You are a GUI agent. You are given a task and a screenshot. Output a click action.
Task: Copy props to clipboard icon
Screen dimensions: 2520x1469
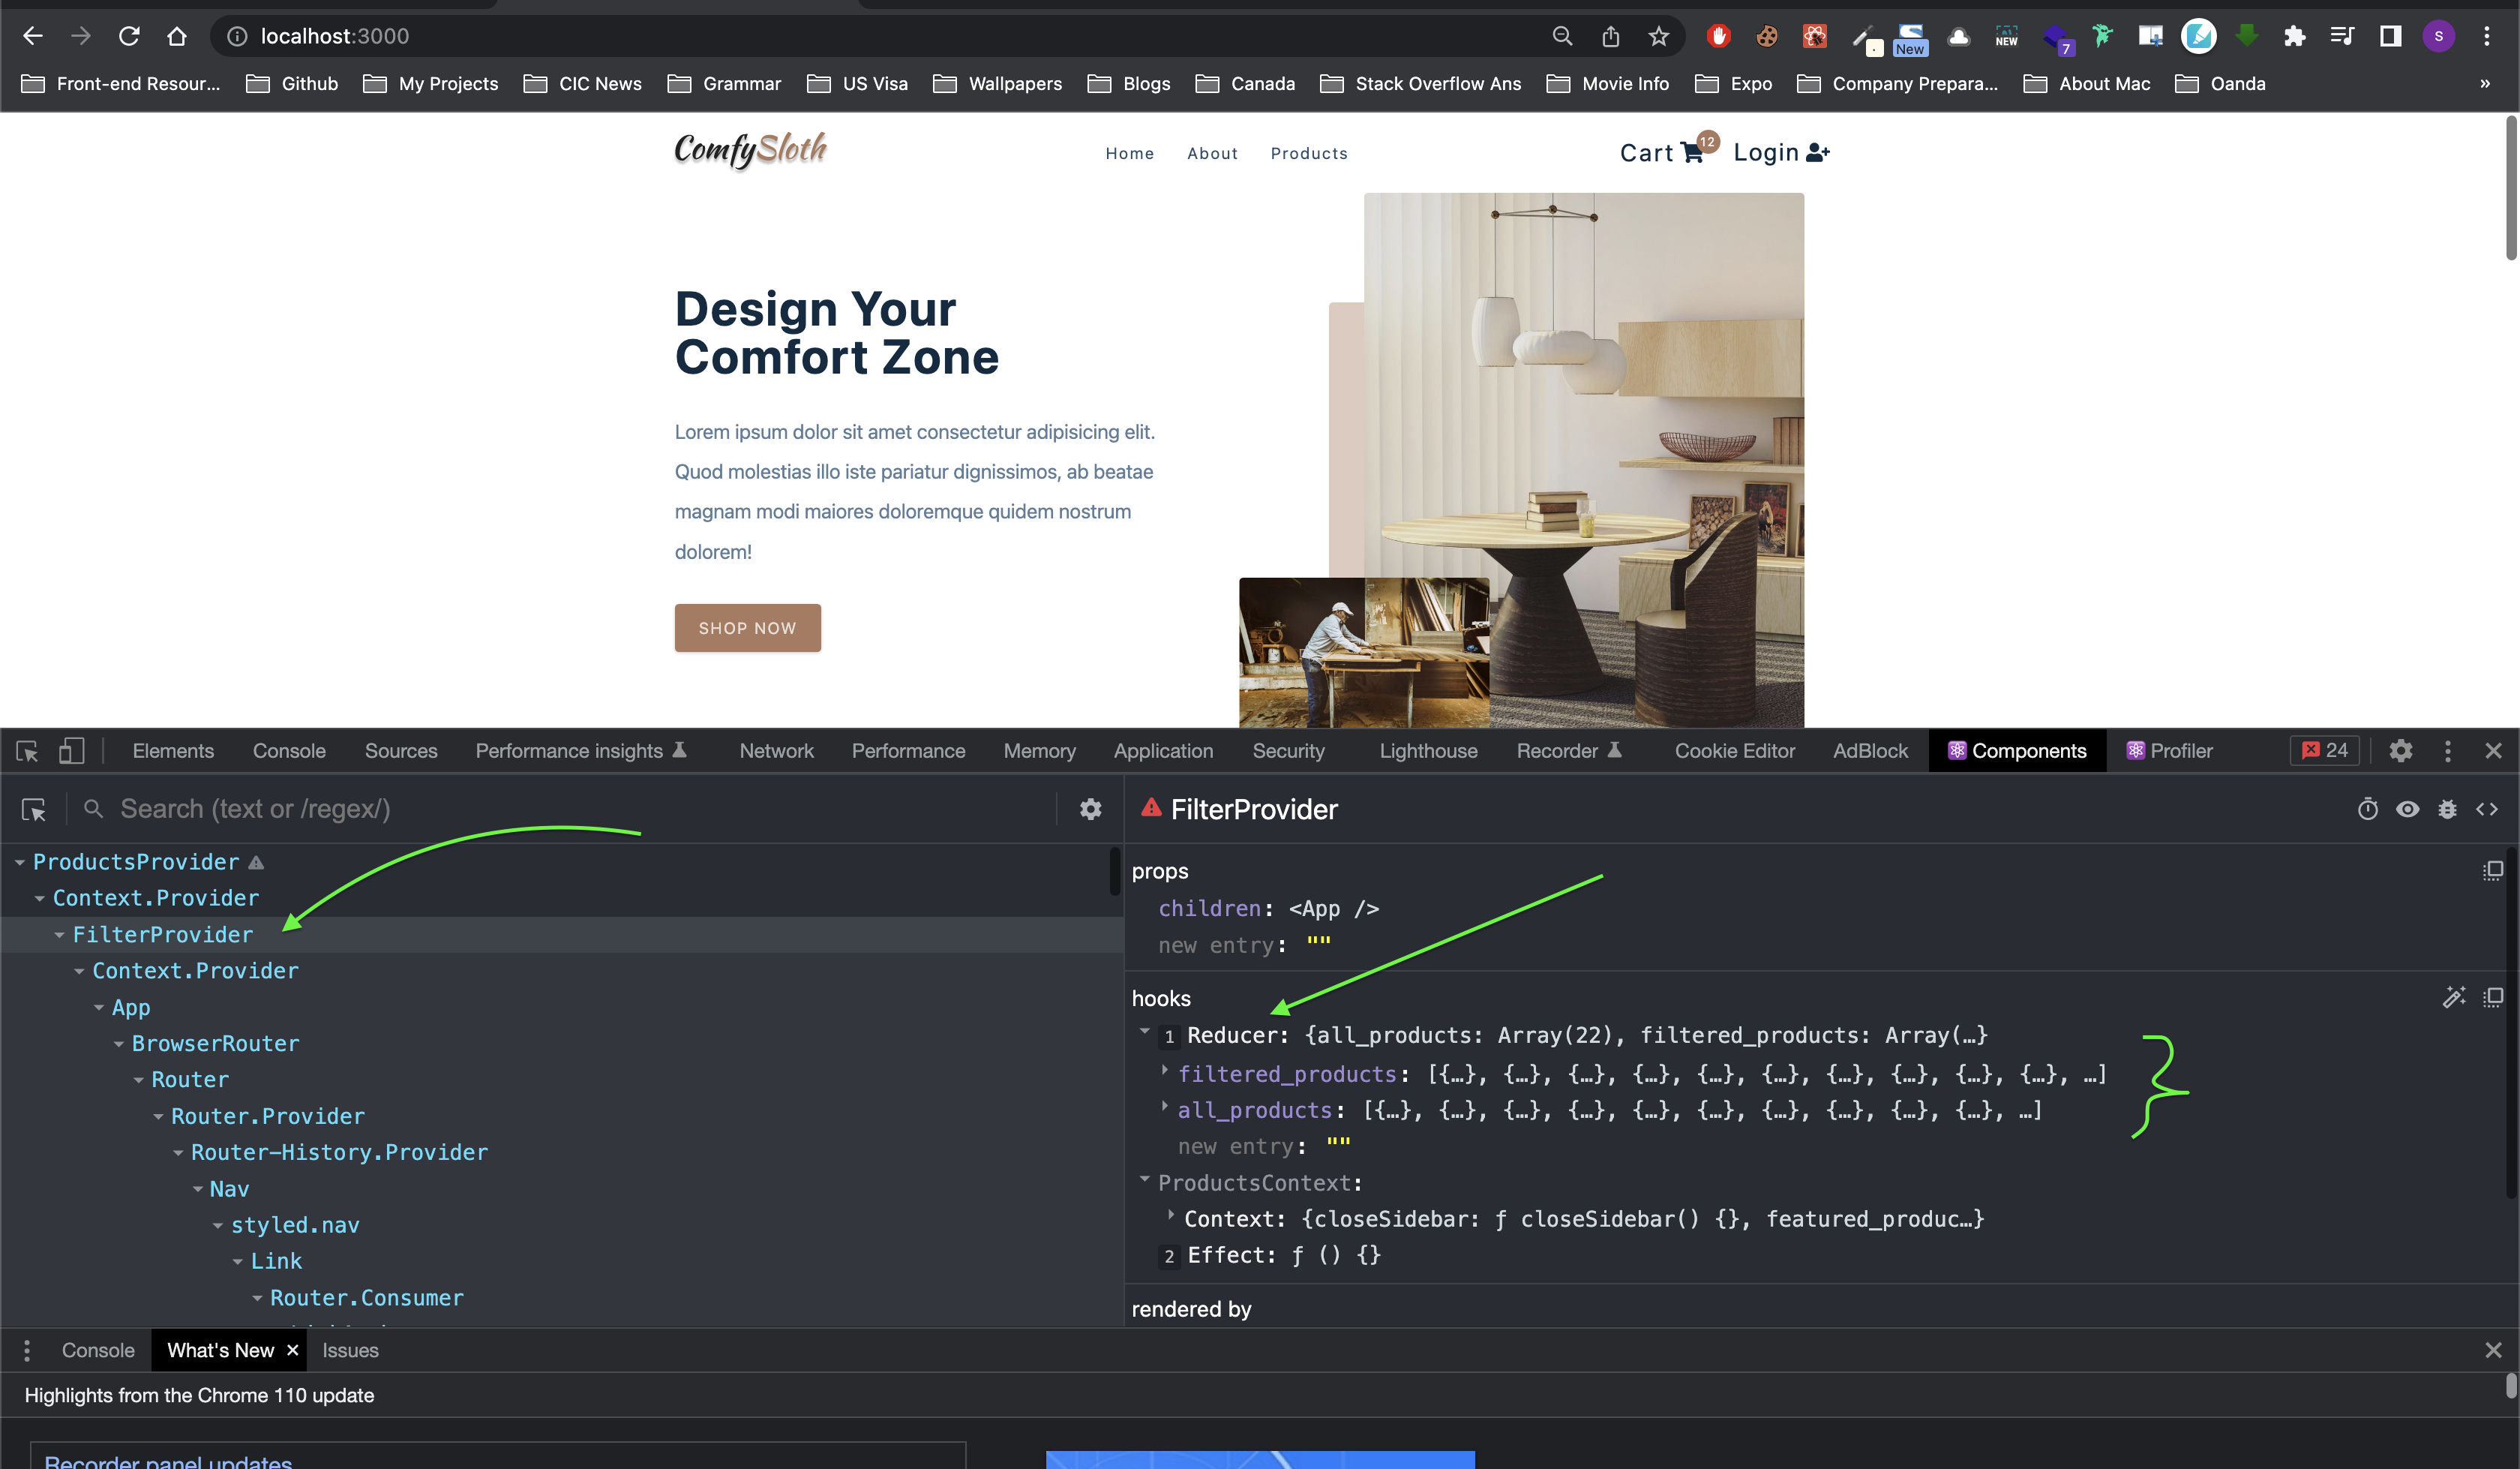point(2493,870)
